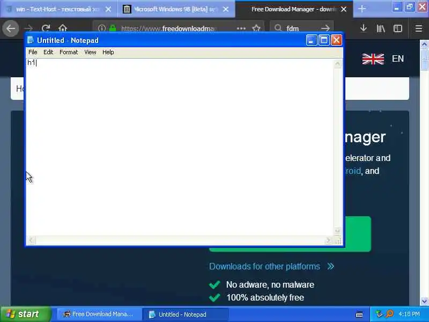Click the browser page scrollbar thumb
The height and width of the screenshot is (322, 429).
[424, 59]
